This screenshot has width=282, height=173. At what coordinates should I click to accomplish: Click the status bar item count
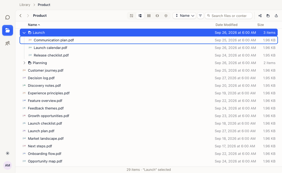[133, 169]
